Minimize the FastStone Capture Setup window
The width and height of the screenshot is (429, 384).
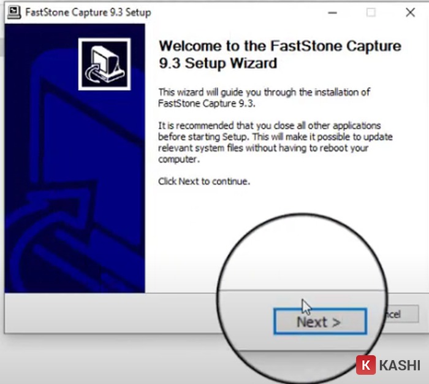pyautogui.click(x=332, y=13)
